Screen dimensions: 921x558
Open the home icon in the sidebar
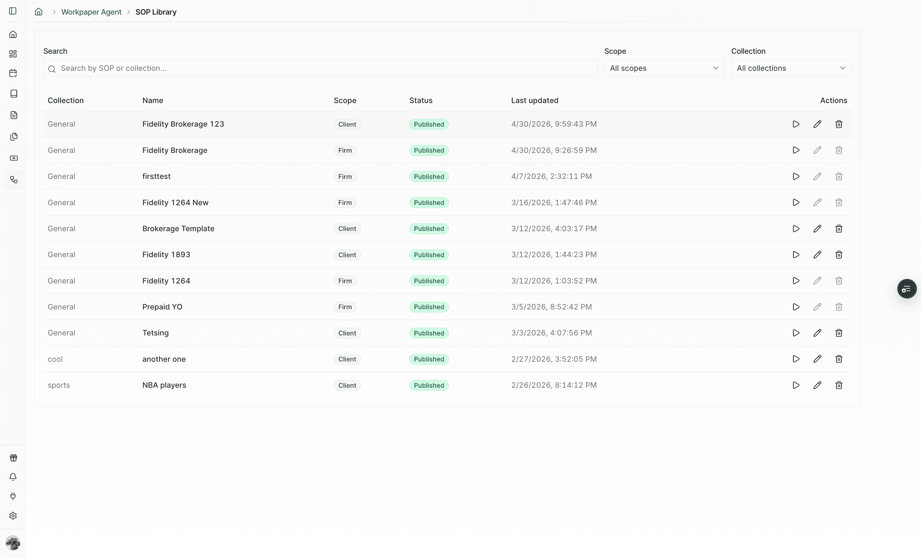click(13, 34)
